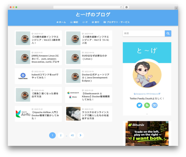
Task: Click the とーげのブログ site title
Action: pyautogui.click(x=93, y=14)
